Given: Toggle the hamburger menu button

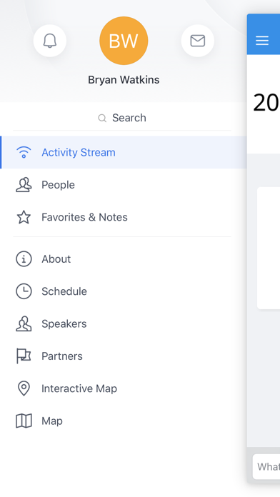Looking at the screenshot, I should [262, 40].
